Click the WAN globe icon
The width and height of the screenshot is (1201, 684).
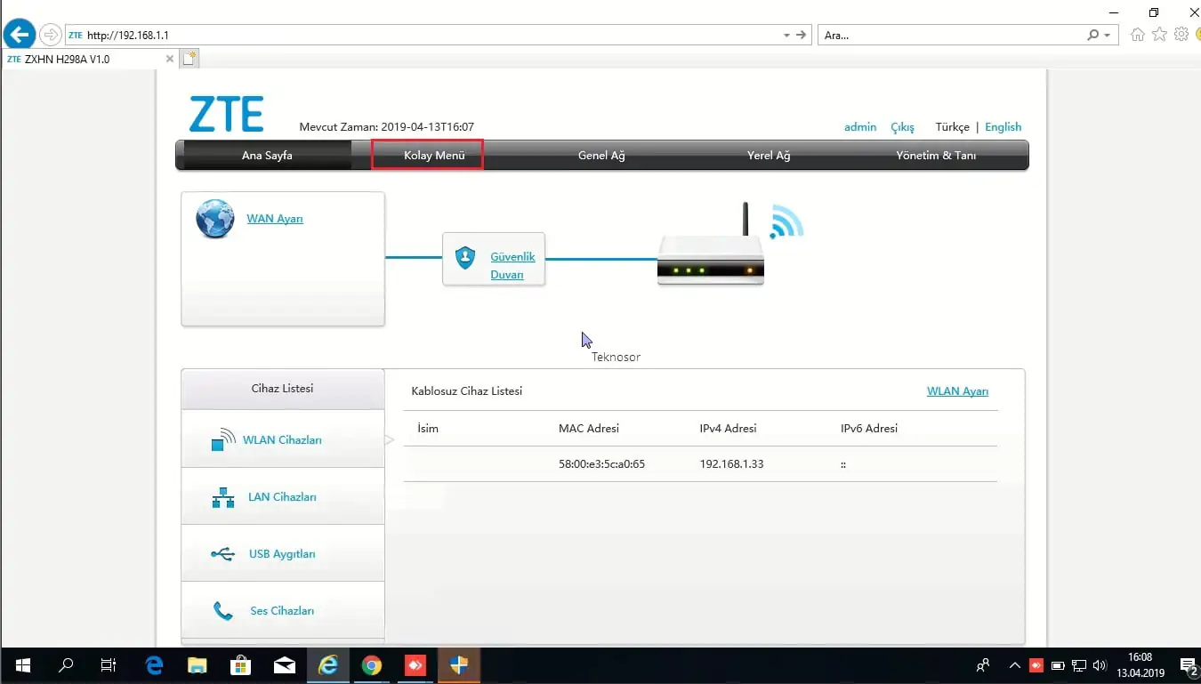pos(214,219)
